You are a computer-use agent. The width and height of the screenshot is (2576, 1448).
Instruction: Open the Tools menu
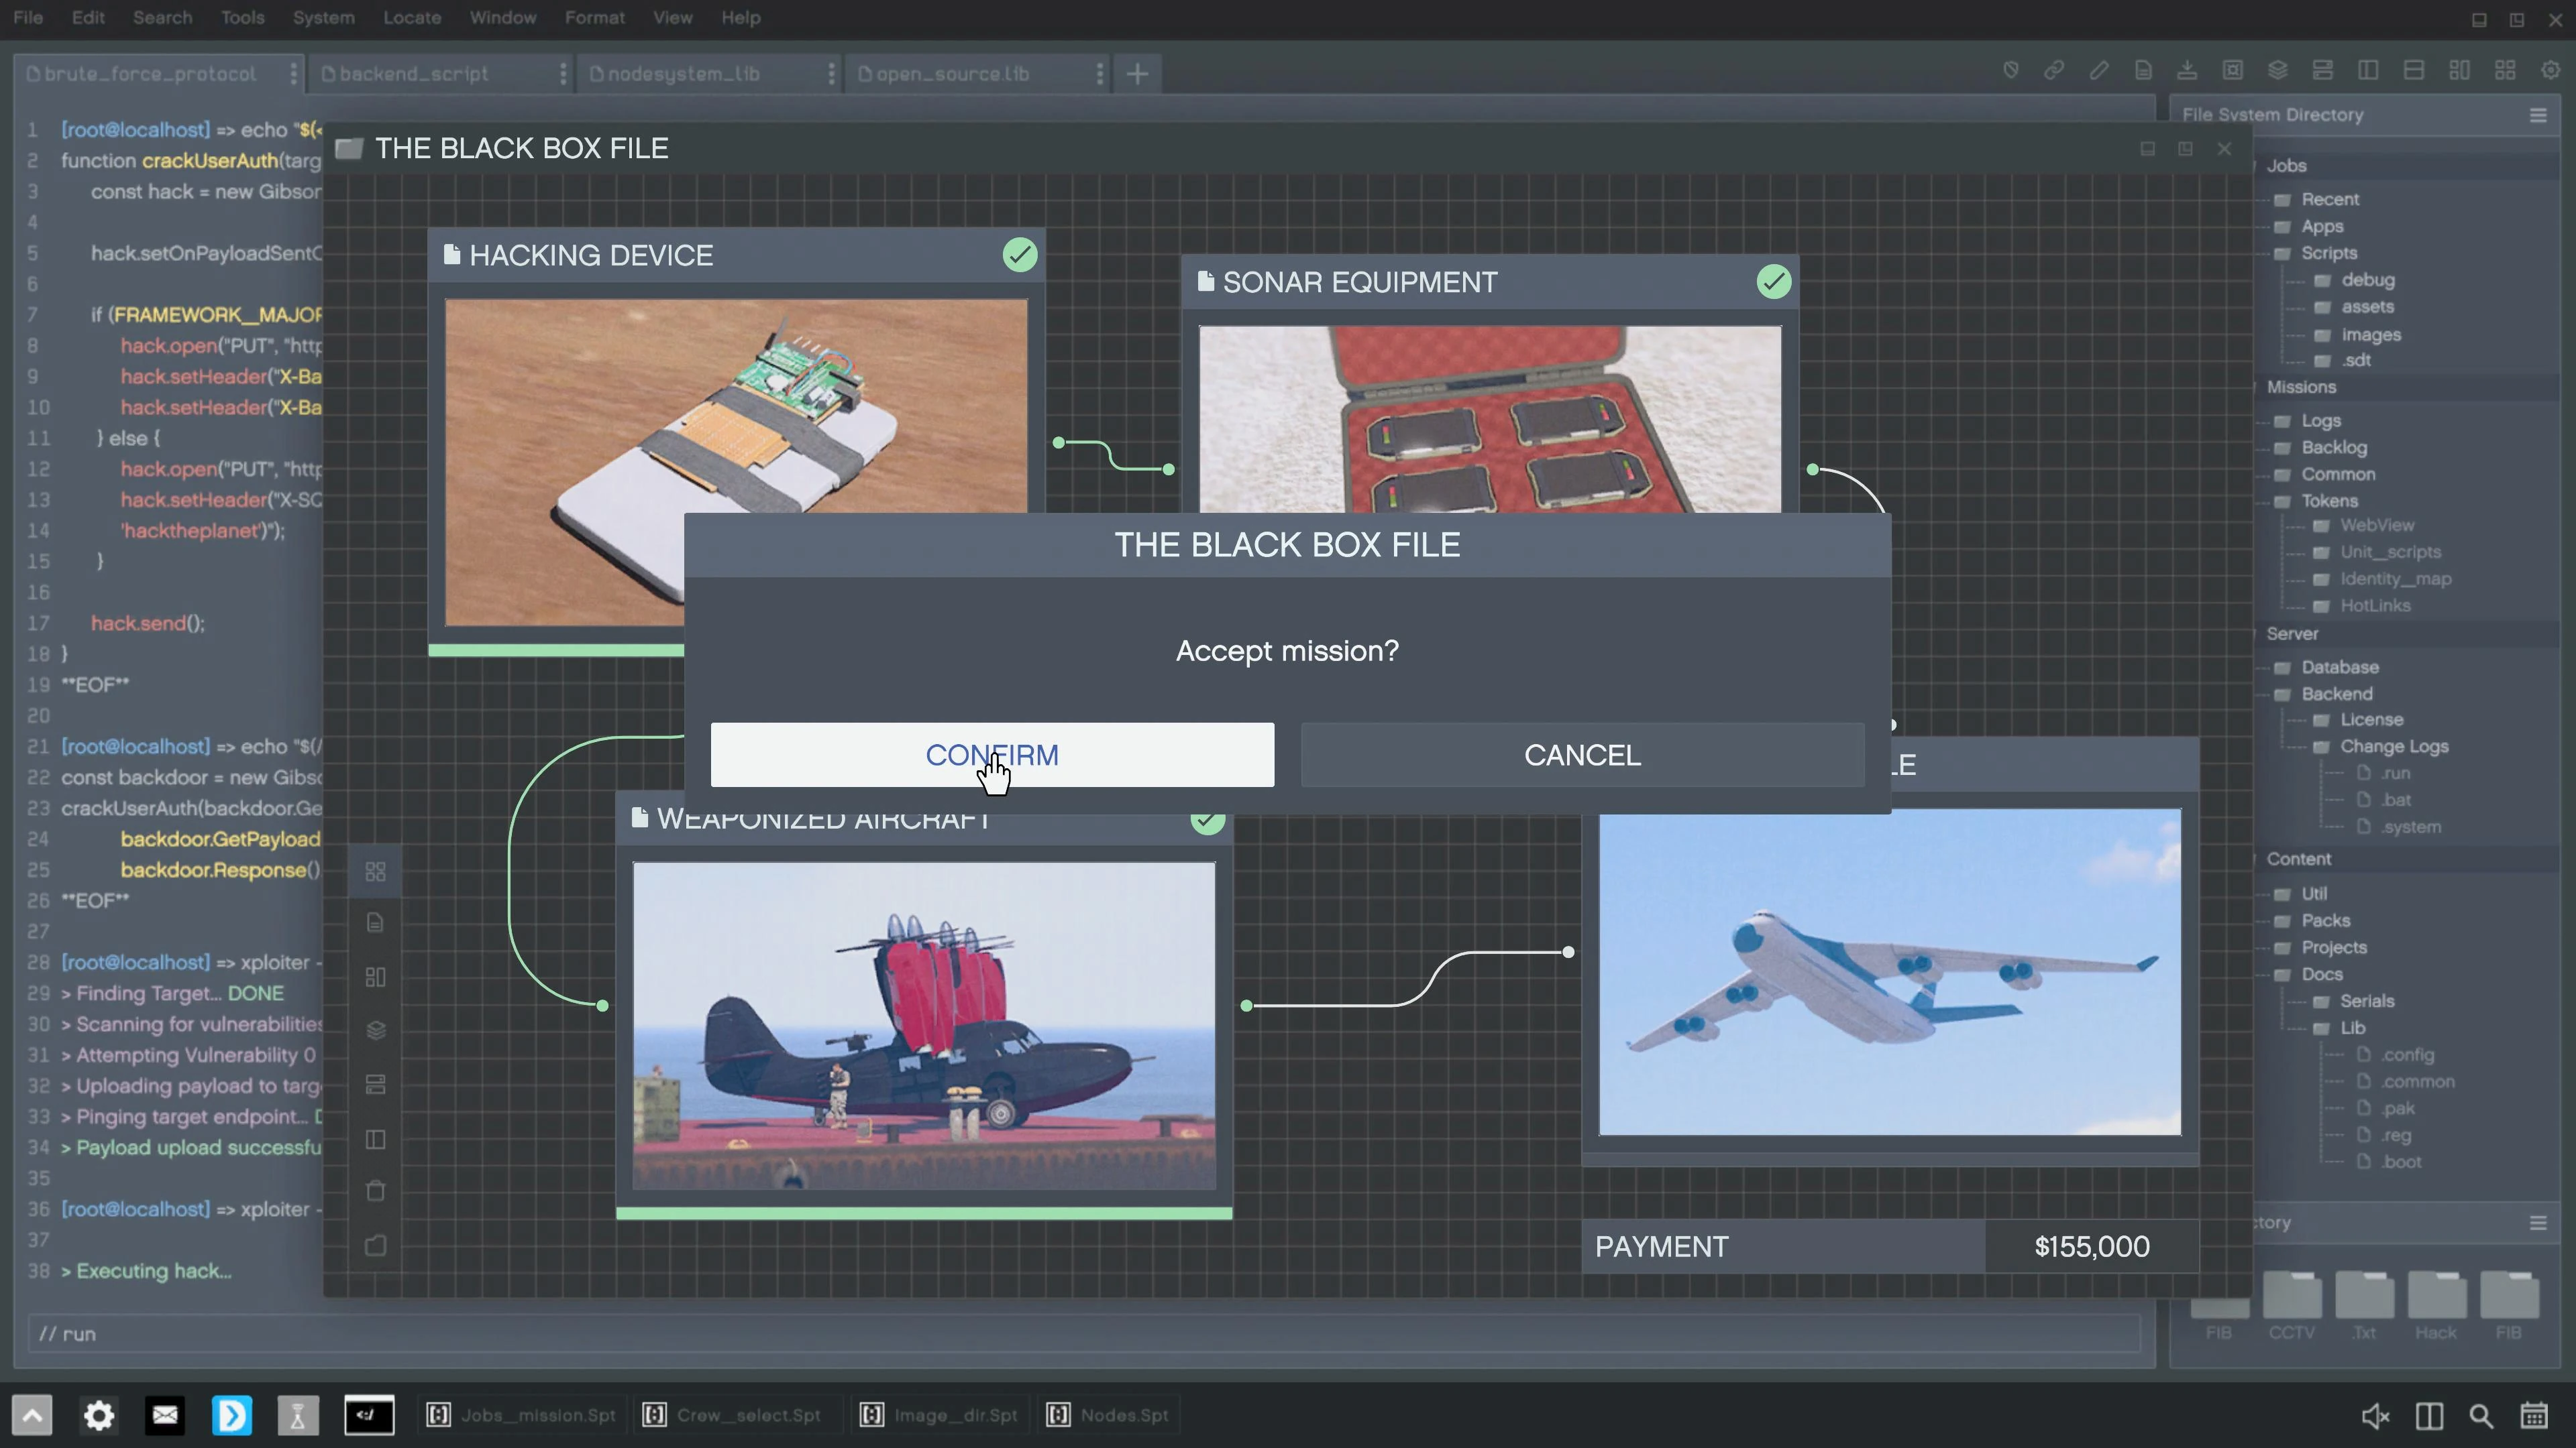point(242,18)
